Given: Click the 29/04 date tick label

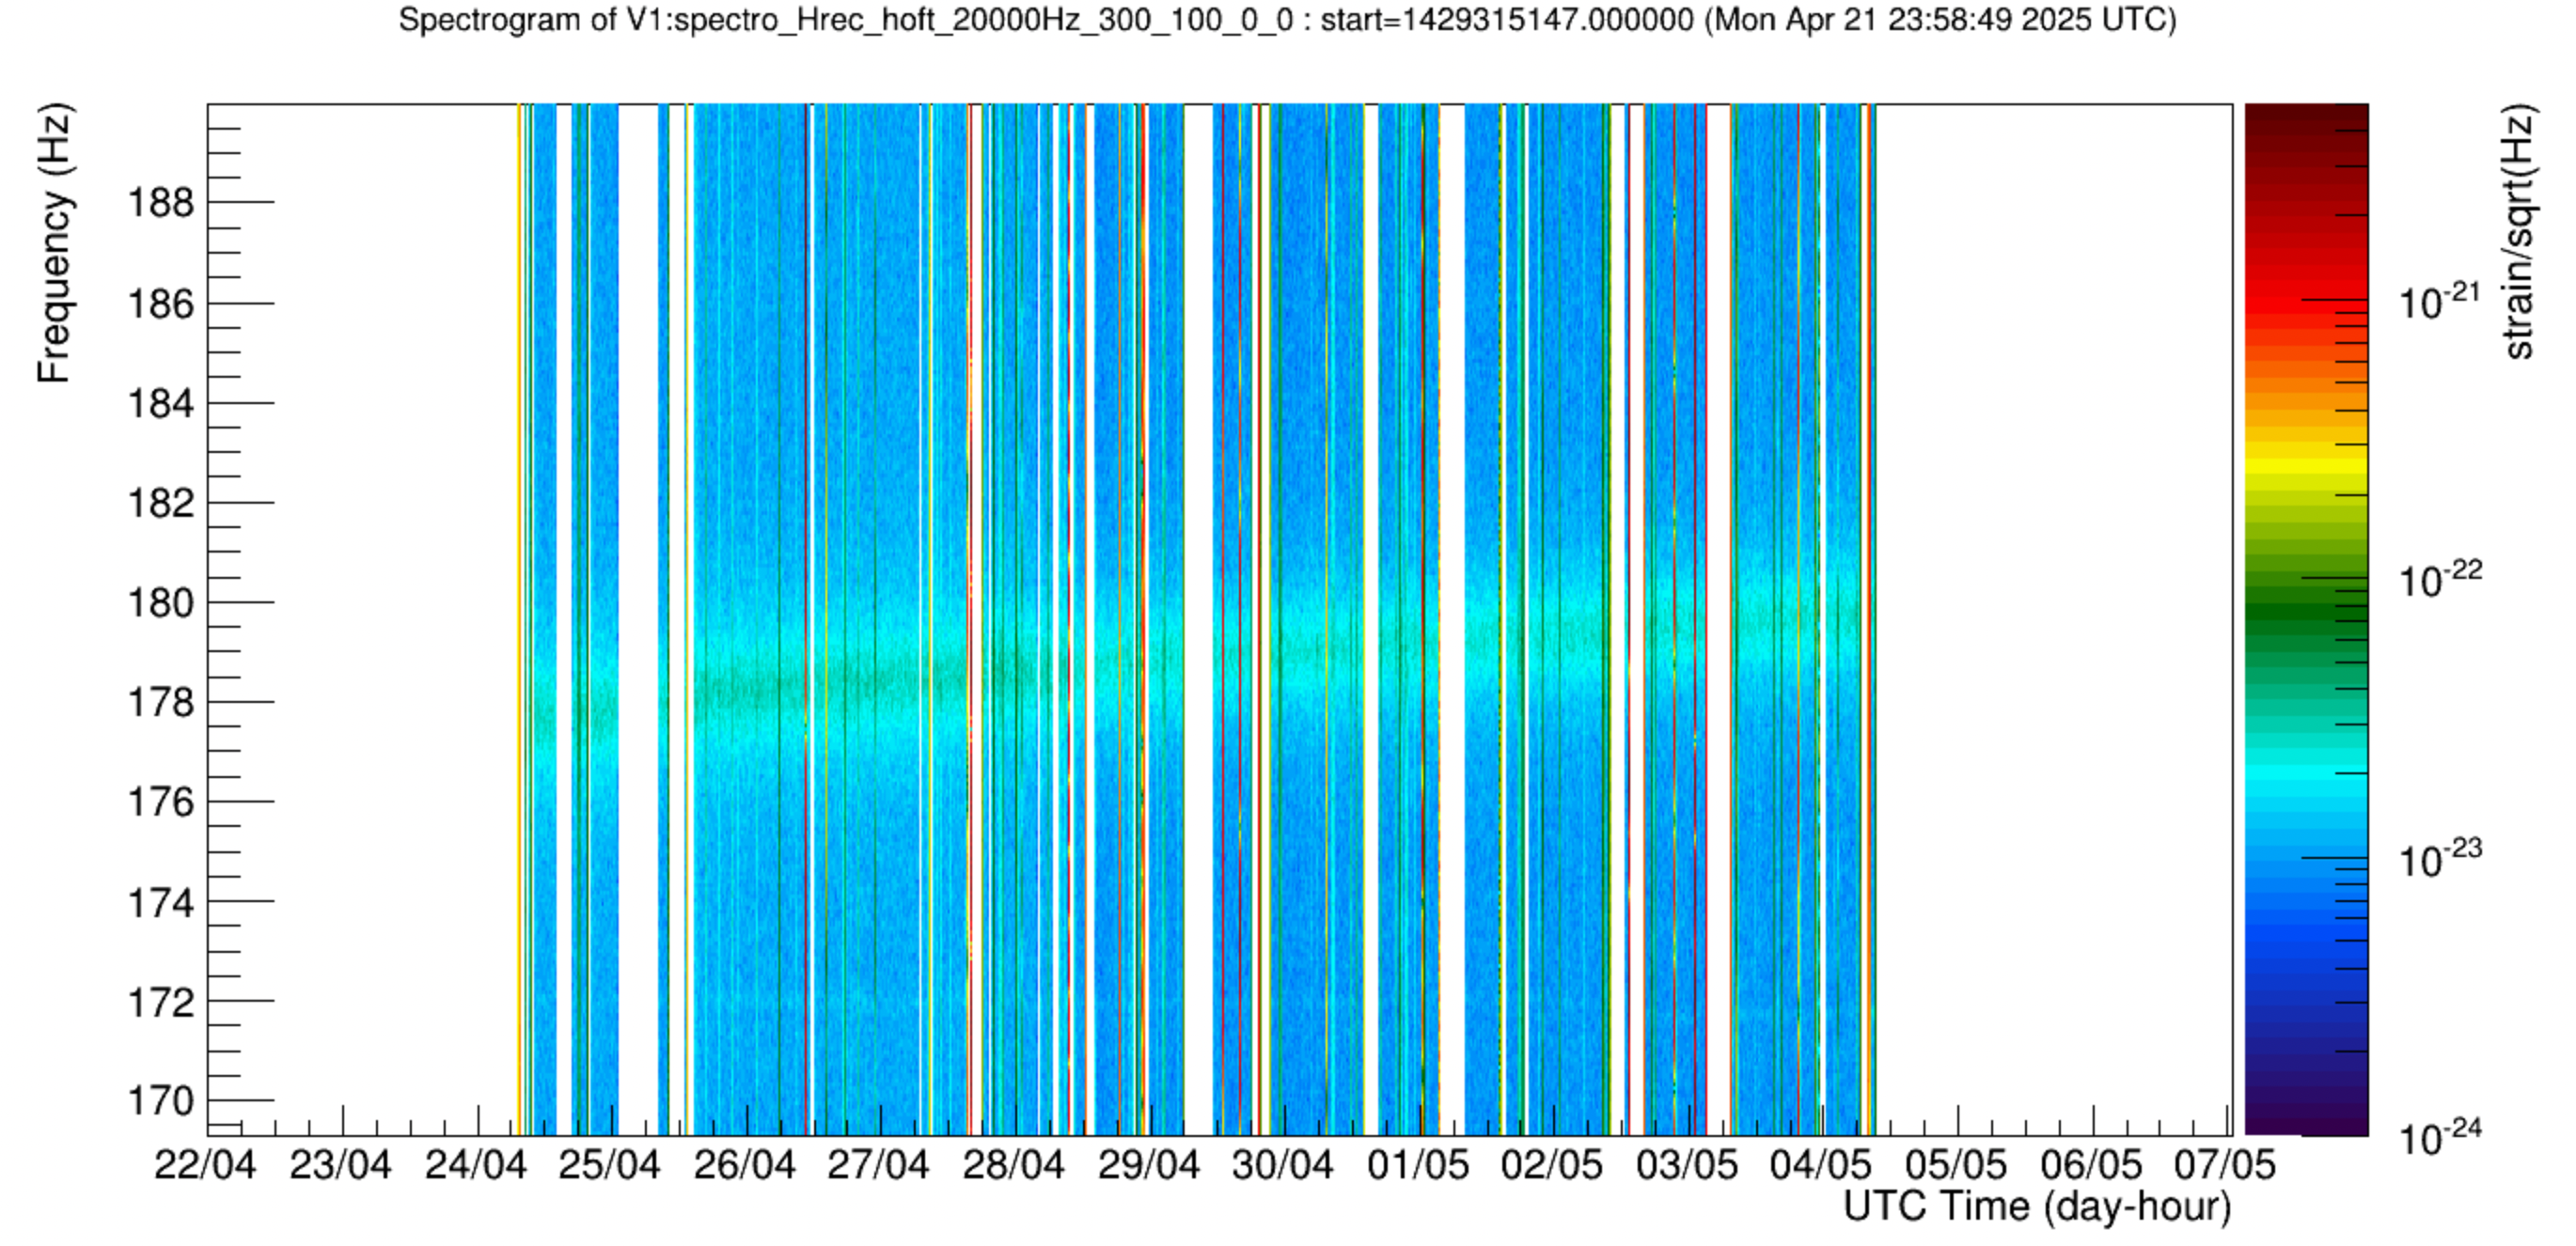Looking at the screenshot, I should [1148, 1165].
